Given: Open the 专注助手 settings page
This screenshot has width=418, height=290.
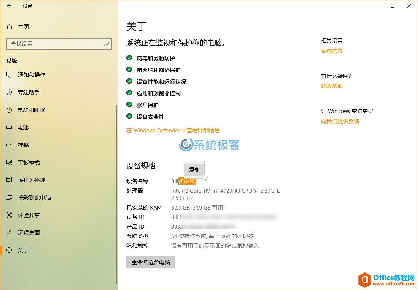Looking at the screenshot, I should (58, 92).
